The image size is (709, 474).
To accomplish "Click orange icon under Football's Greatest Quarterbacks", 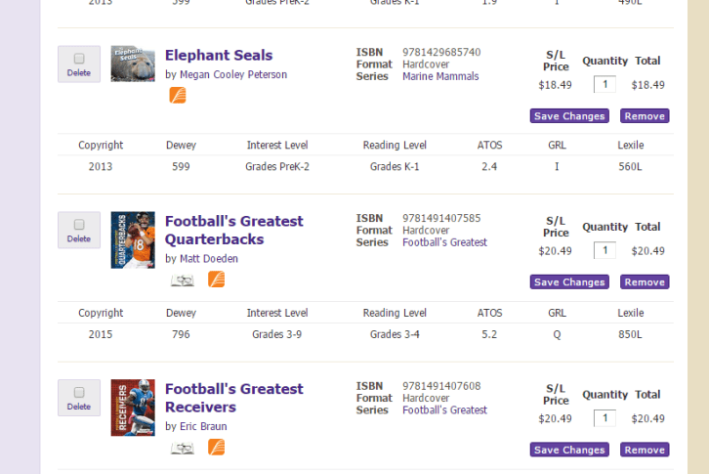I will 216,280.
